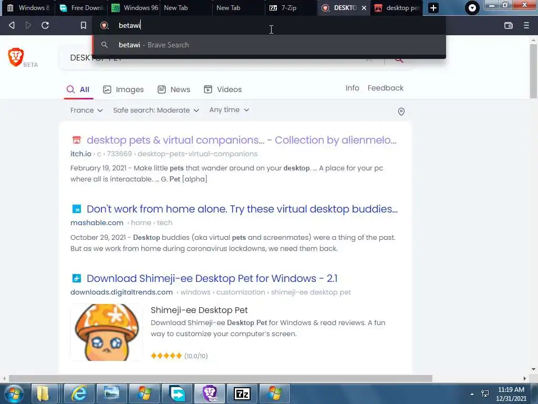Click the scroll right arrow on horizontal scrollbar

click(x=525, y=379)
